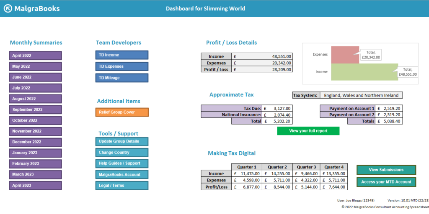This screenshot has height=214, width=429.
Task: Click Update Group Details
Action: pos(122,141)
